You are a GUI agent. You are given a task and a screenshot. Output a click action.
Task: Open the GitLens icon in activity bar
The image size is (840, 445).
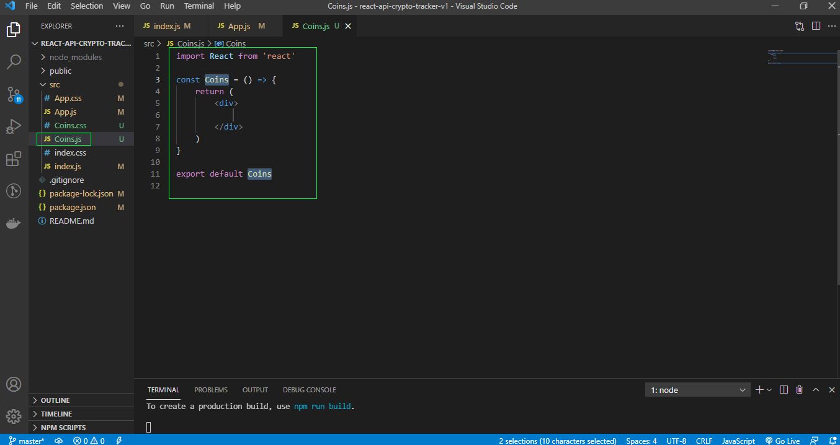click(14, 191)
